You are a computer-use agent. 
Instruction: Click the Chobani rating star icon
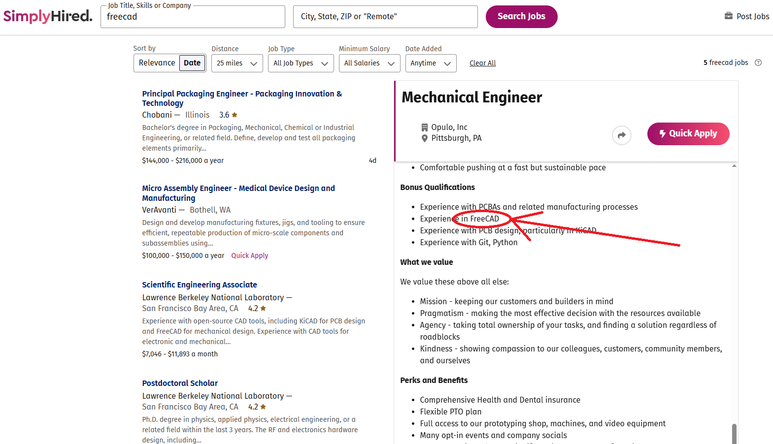point(235,115)
